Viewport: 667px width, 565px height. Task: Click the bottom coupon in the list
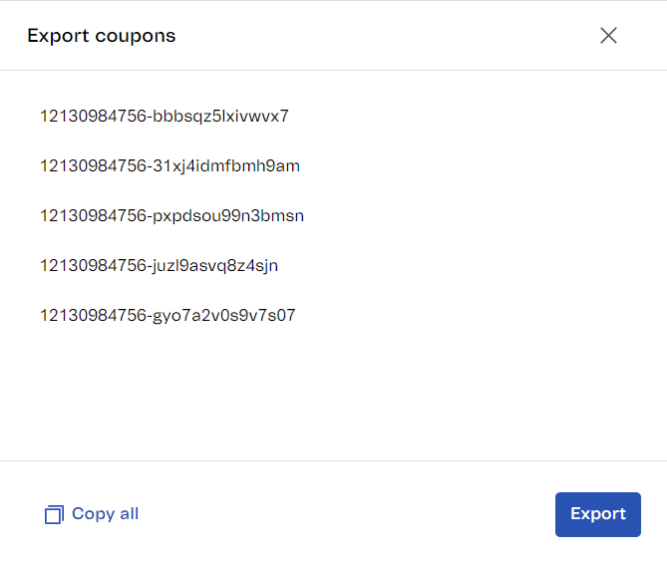point(167,316)
